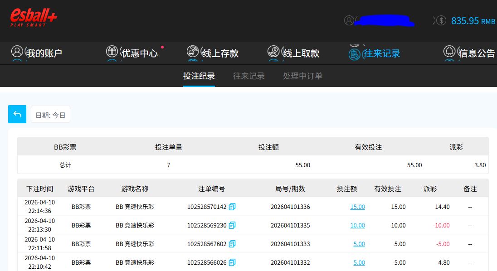Copy bet number 102528569230
Screen dimensions: 497x271
(232, 225)
